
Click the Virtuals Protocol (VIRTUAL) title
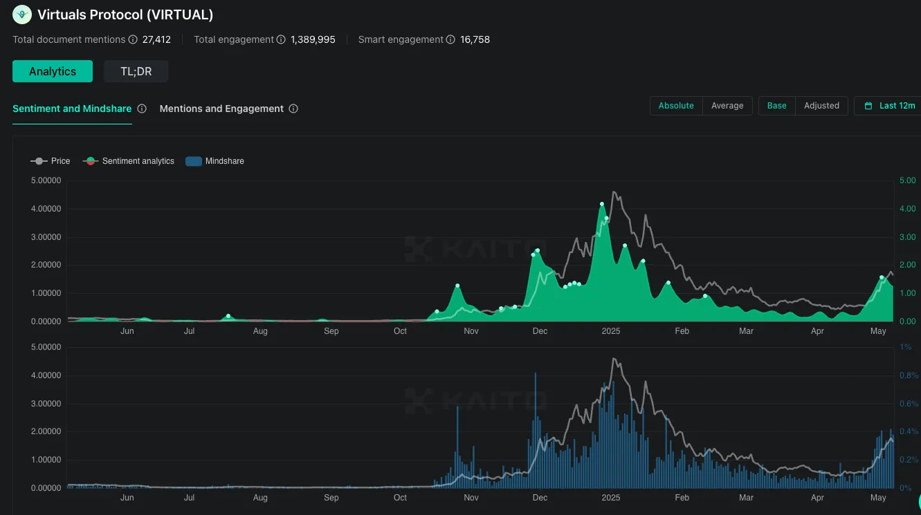tap(125, 14)
